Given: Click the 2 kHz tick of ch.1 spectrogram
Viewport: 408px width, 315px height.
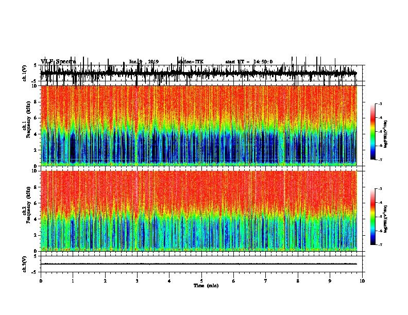Looking at the screenshot, I should click(x=36, y=150).
